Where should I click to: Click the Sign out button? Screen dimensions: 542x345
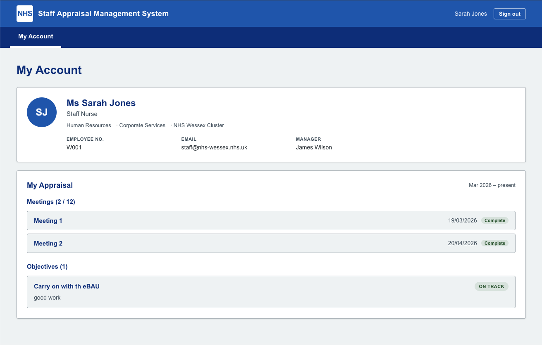coord(509,14)
